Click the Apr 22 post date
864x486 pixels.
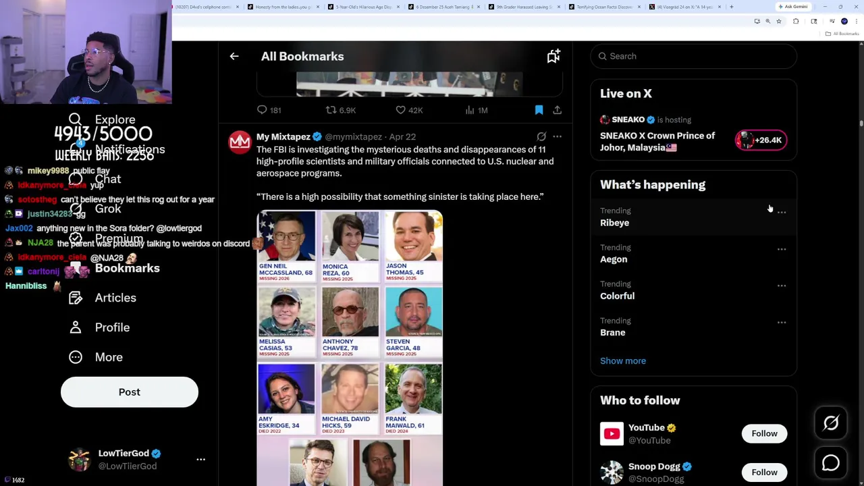coord(402,136)
